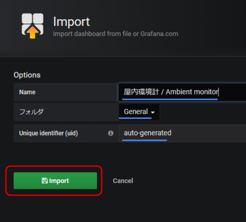Click the green Import button

[55, 181]
